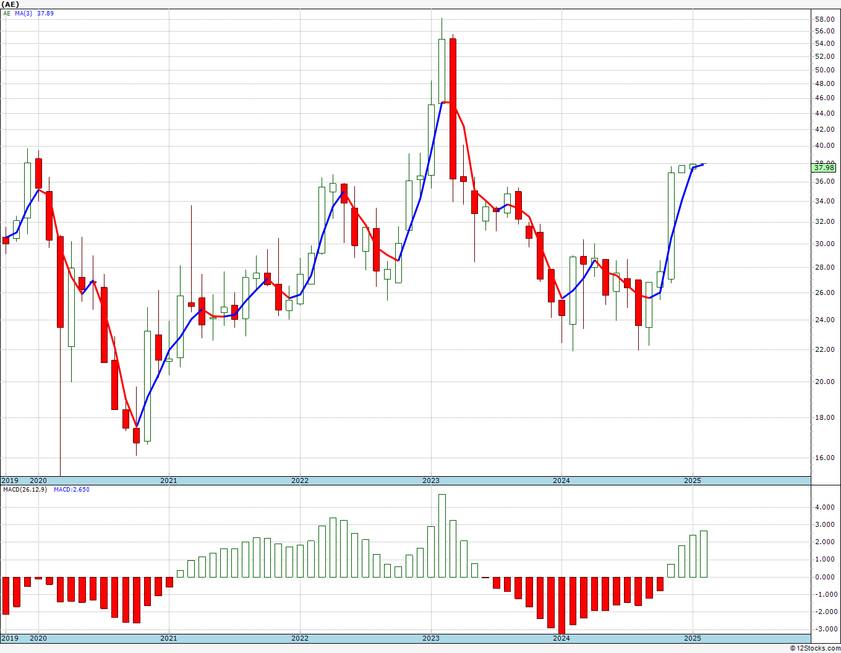Select the 24.00 price axis label
Viewport: 841px width, 653px height.
pyautogui.click(x=824, y=320)
